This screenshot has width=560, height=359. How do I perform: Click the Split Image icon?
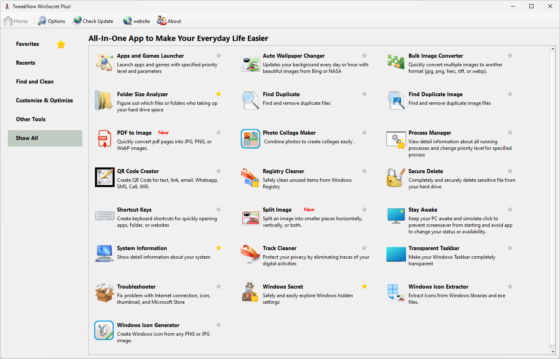tap(251, 217)
